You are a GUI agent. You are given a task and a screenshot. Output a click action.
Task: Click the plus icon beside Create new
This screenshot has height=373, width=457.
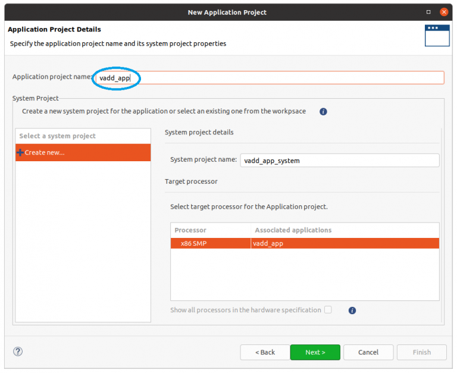click(20, 152)
